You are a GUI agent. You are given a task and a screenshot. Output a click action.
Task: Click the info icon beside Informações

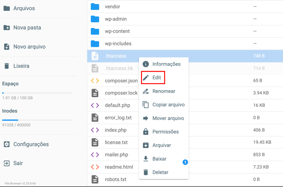click(146, 64)
